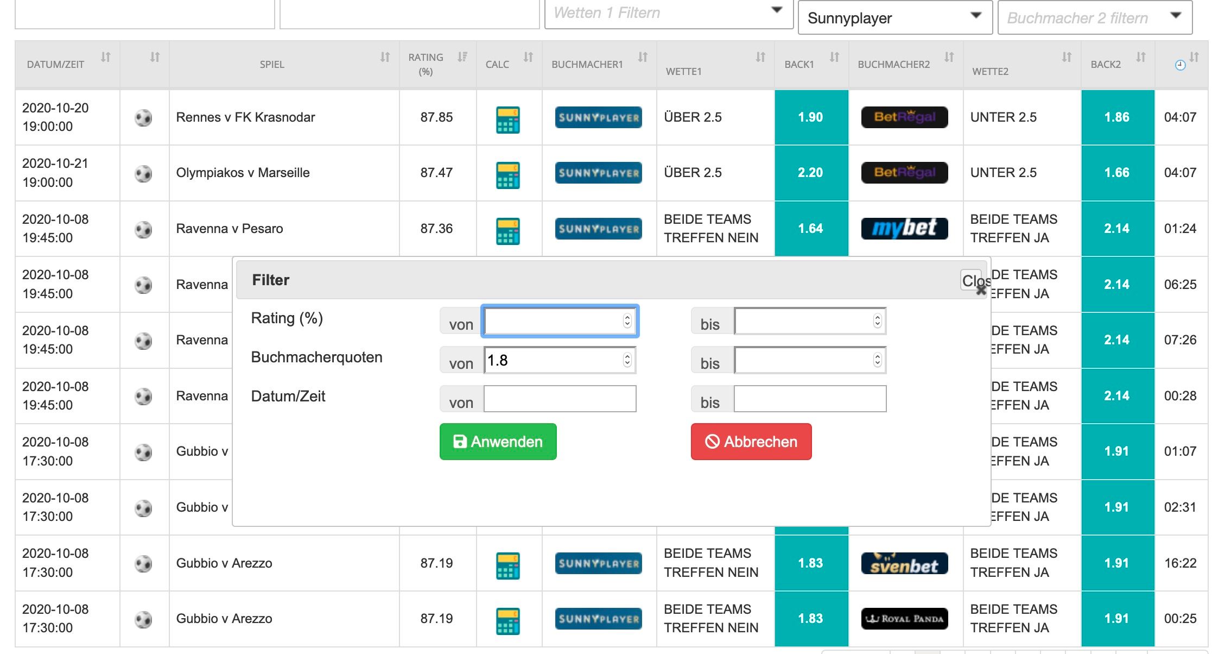This screenshot has height=654, width=1231.
Task: Click mybet bookmaker logo
Action: coord(904,229)
